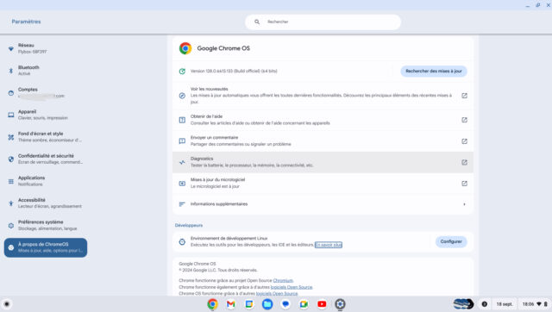Open quick settings at the 18:06 clock
The height and width of the screenshot is (312, 552).
(x=535, y=304)
